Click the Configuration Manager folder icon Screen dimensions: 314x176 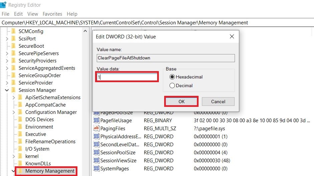(20, 112)
